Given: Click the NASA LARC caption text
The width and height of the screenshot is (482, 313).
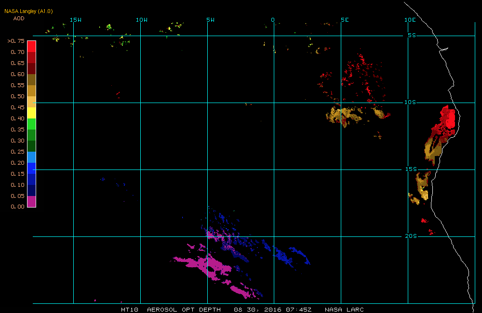Looking at the screenshot, I should [344, 310].
